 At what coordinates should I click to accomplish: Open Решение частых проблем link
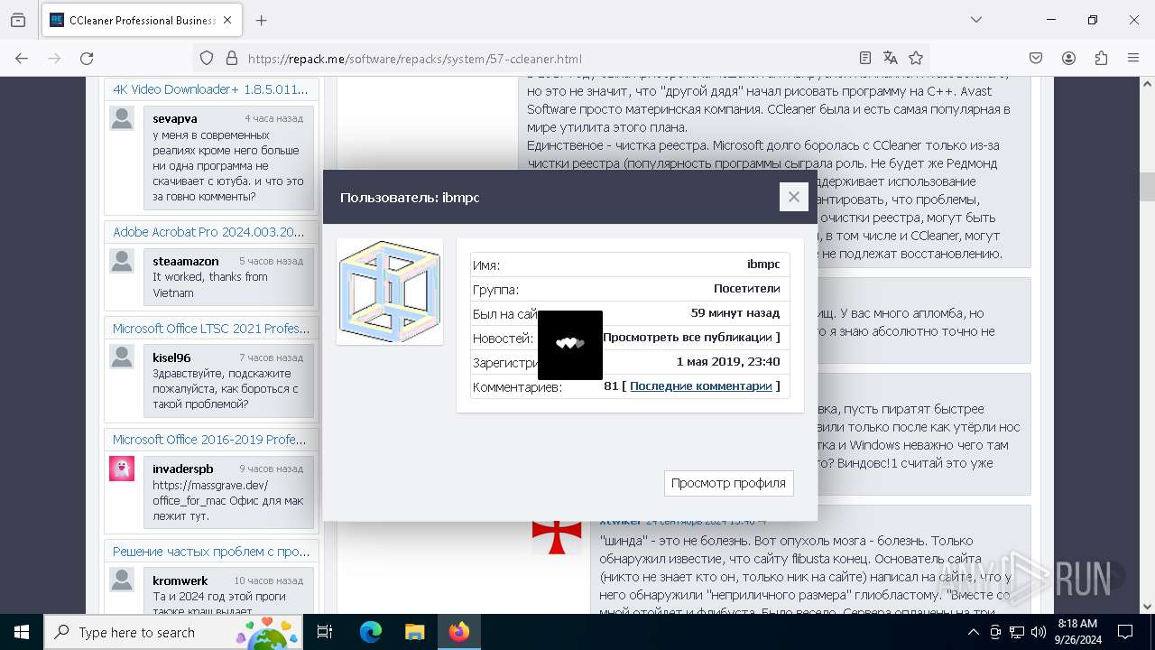tap(211, 551)
